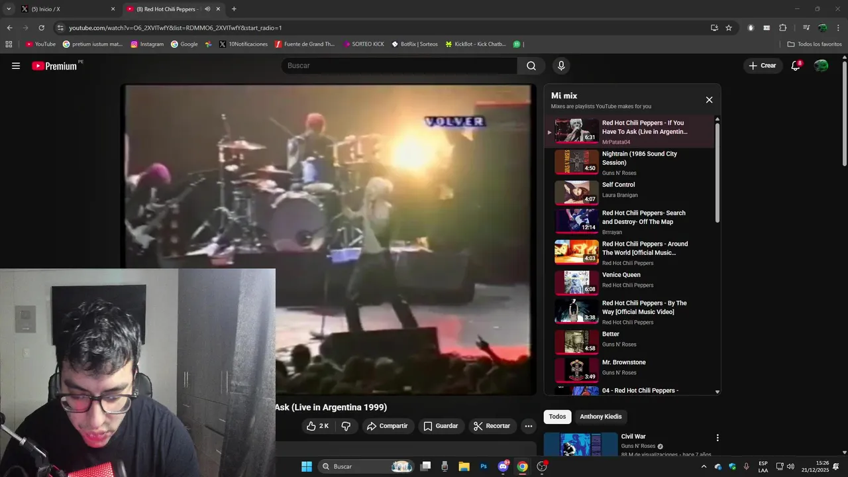Play Around The World official music video
Viewport: 848px width, 477px height.
pos(629,252)
